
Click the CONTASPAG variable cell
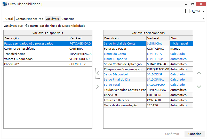158,49
